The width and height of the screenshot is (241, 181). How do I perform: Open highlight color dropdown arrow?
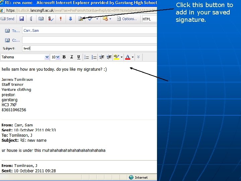[122, 57]
